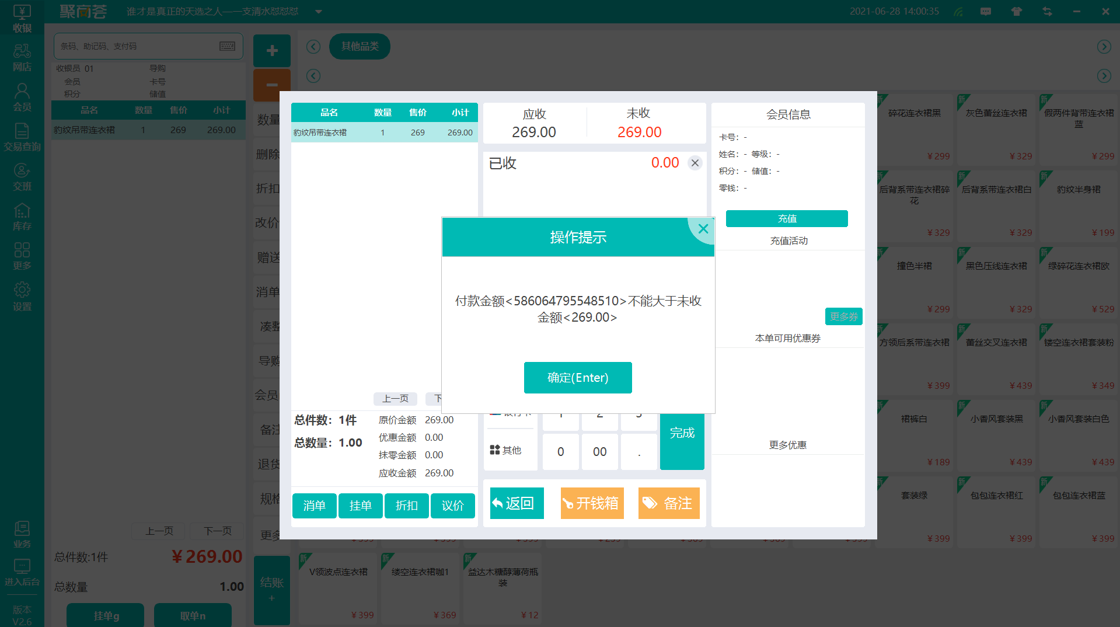Viewport: 1120px width, 627px height.
Task: Open 交易查询 transaction query in sidebar
Action: pos(22,138)
